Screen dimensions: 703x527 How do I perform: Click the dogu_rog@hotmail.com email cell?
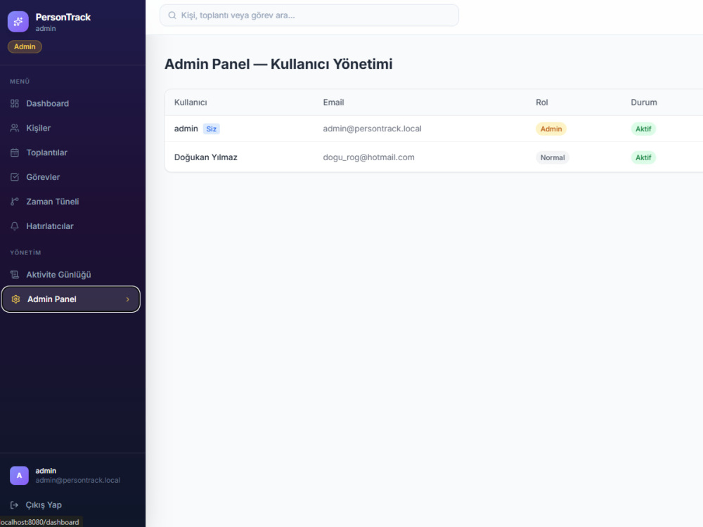[368, 157]
